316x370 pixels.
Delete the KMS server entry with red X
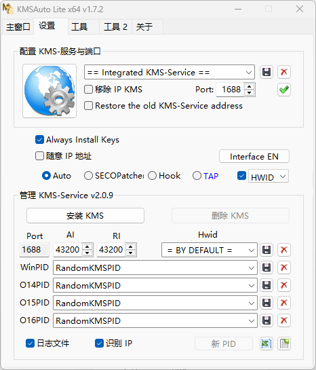(284, 72)
